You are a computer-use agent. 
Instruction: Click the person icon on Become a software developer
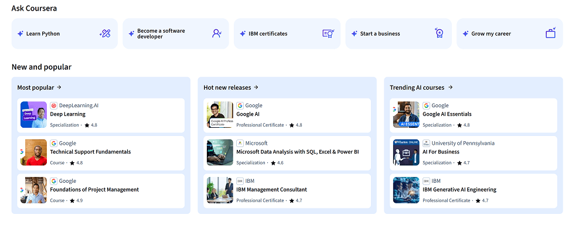(217, 33)
